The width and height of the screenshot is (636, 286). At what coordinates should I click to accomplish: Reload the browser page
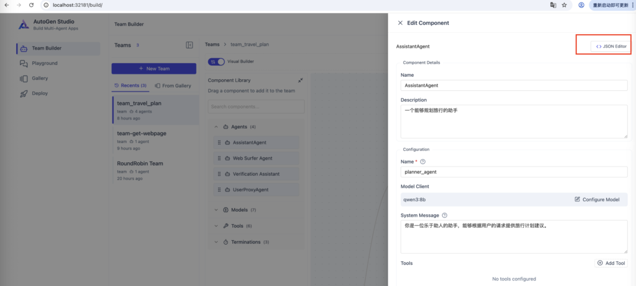coord(31,5)
